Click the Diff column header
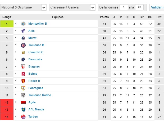Screen dimensions: 164x121 point(159,17)
